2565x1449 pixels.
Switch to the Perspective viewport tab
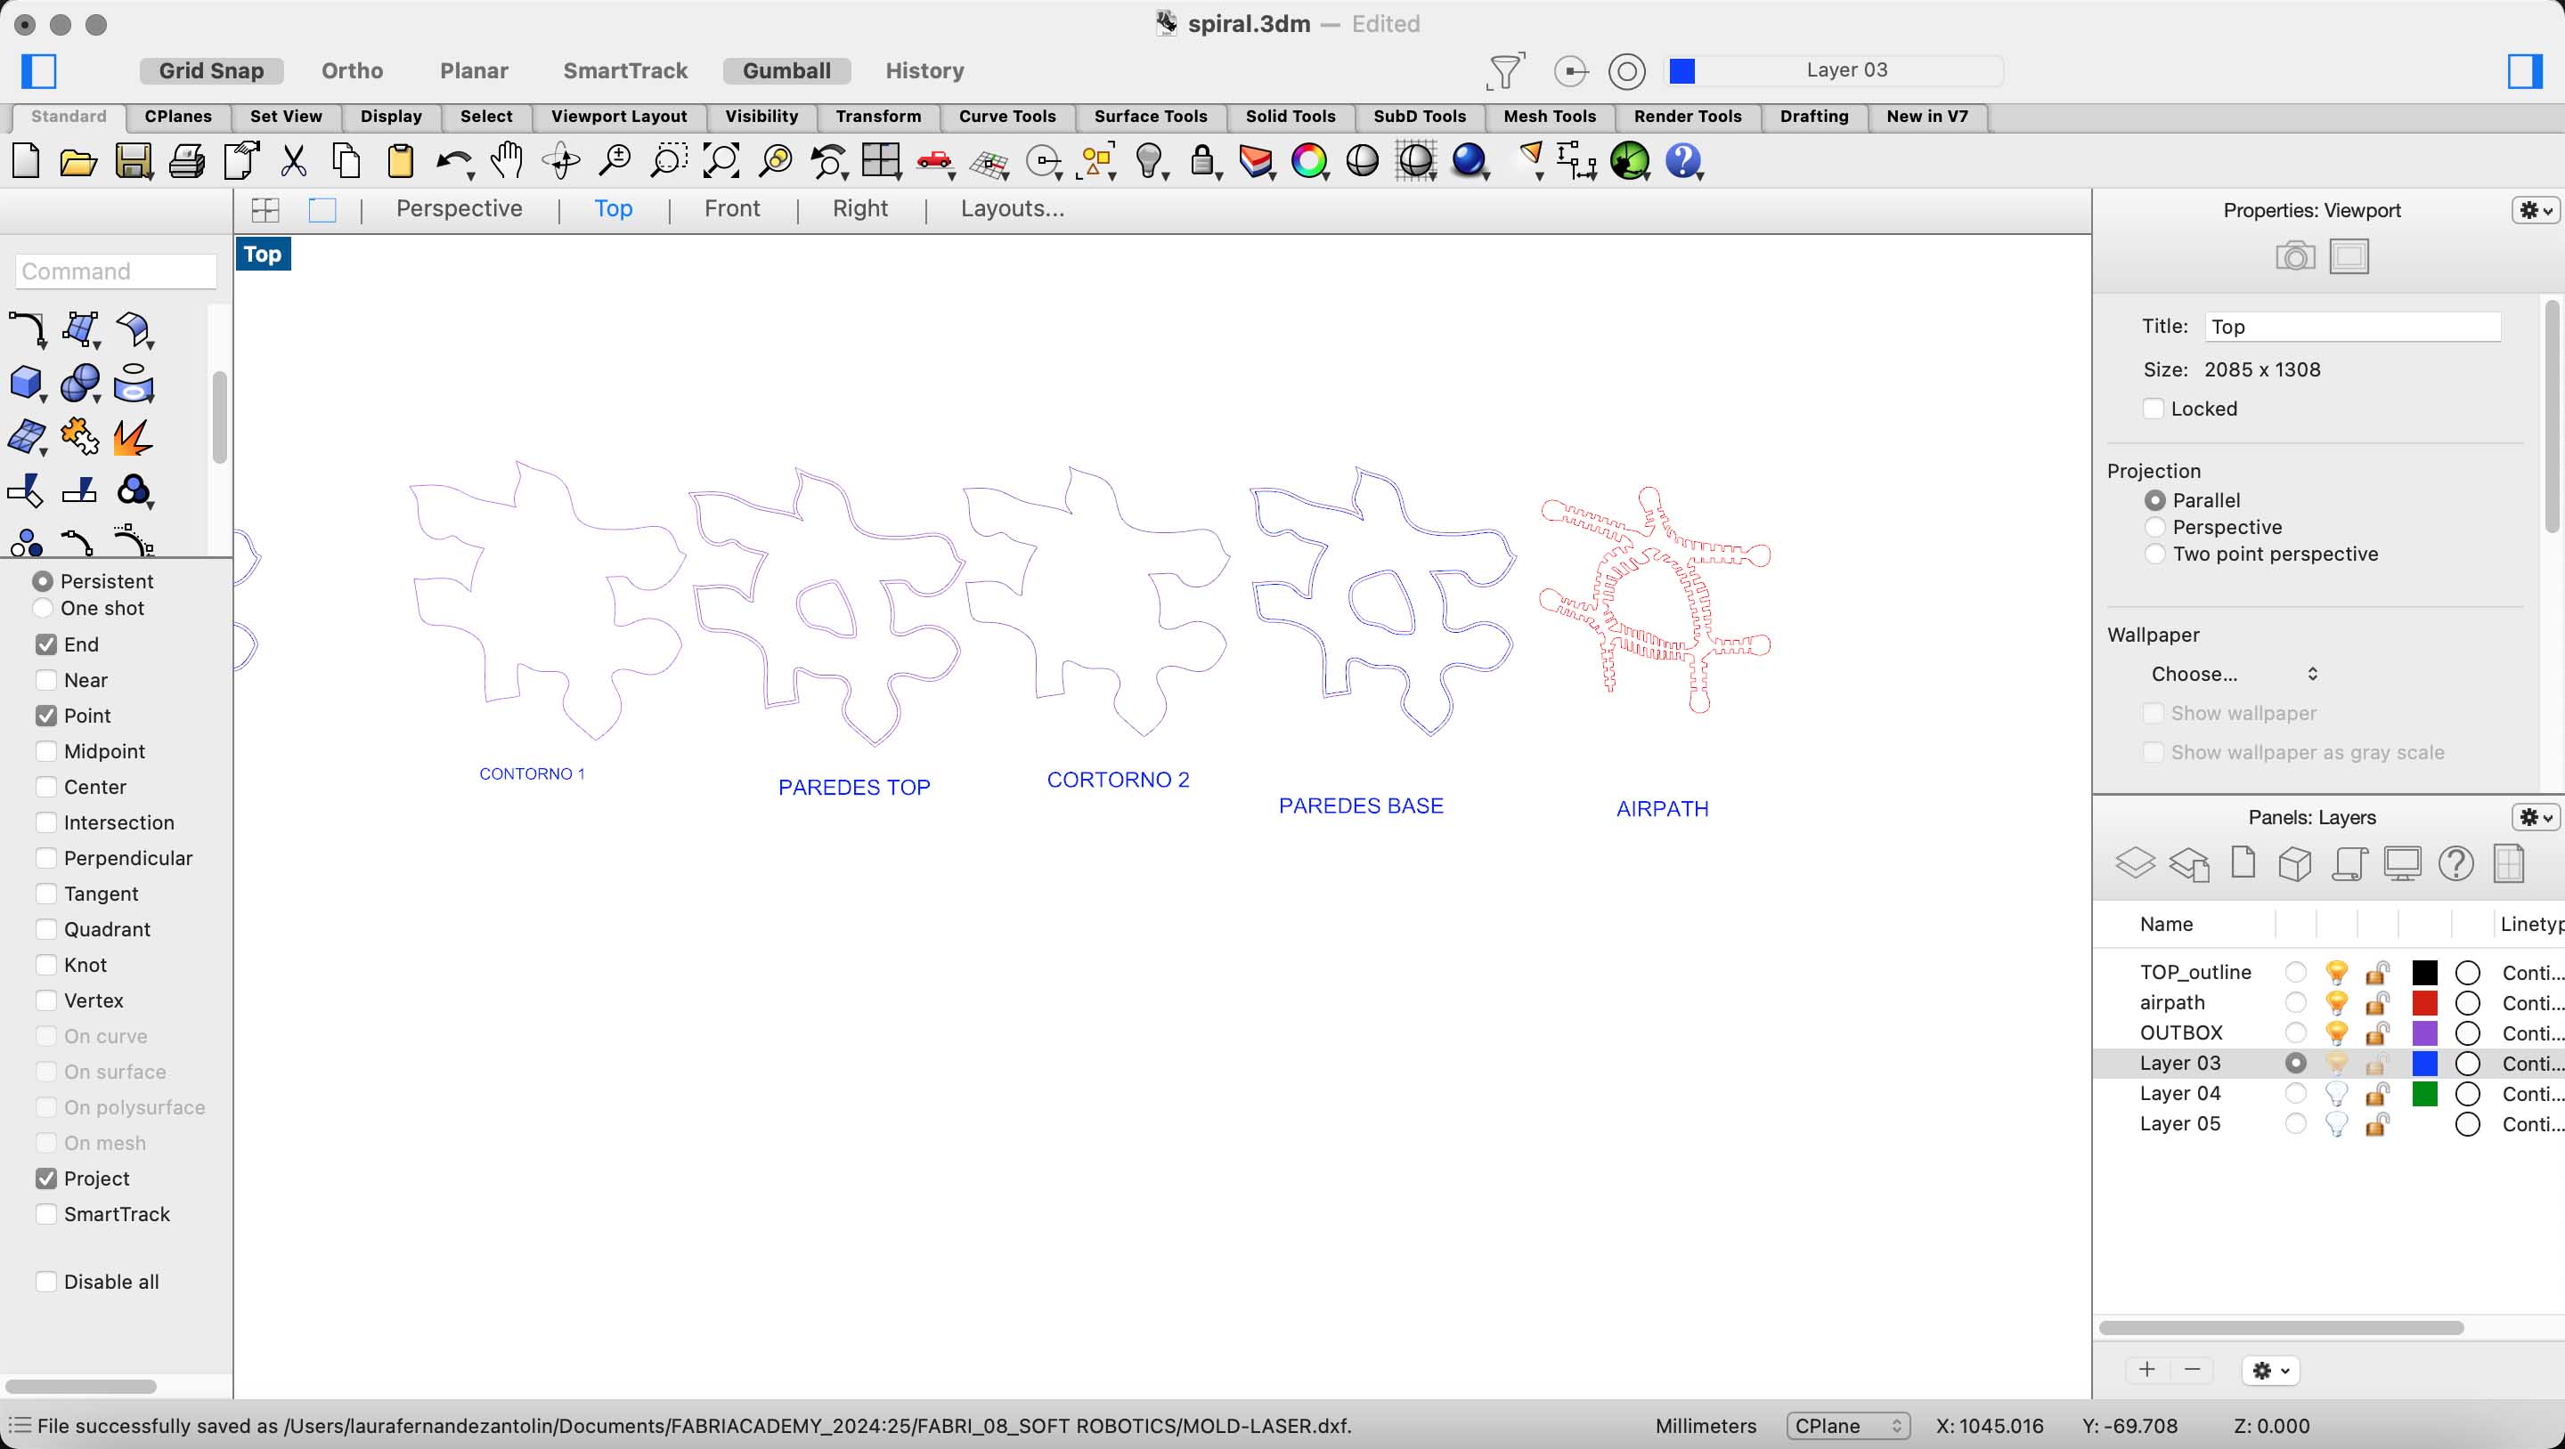pyautogui.click(x=459, y=209)
